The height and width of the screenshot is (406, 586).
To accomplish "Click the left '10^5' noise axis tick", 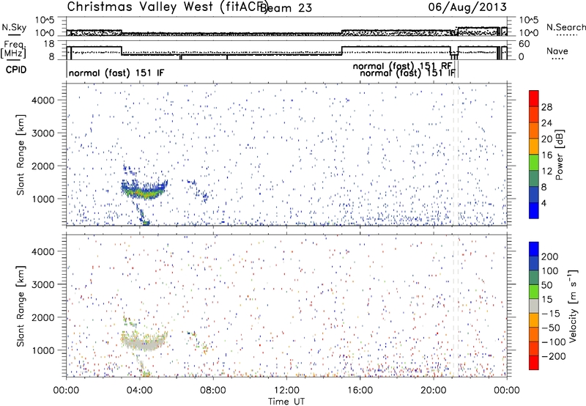I will click(x=45, y=20).
